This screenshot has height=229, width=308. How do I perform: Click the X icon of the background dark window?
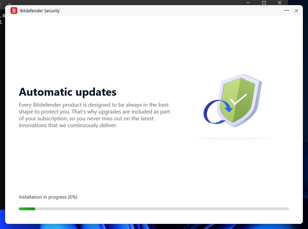279,3
